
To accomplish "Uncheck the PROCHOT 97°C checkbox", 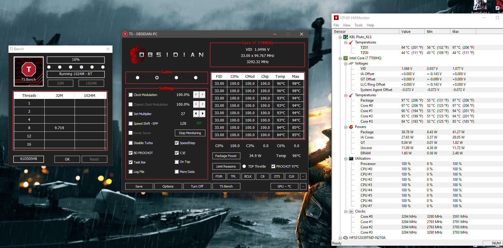I will tap(273, 166).
